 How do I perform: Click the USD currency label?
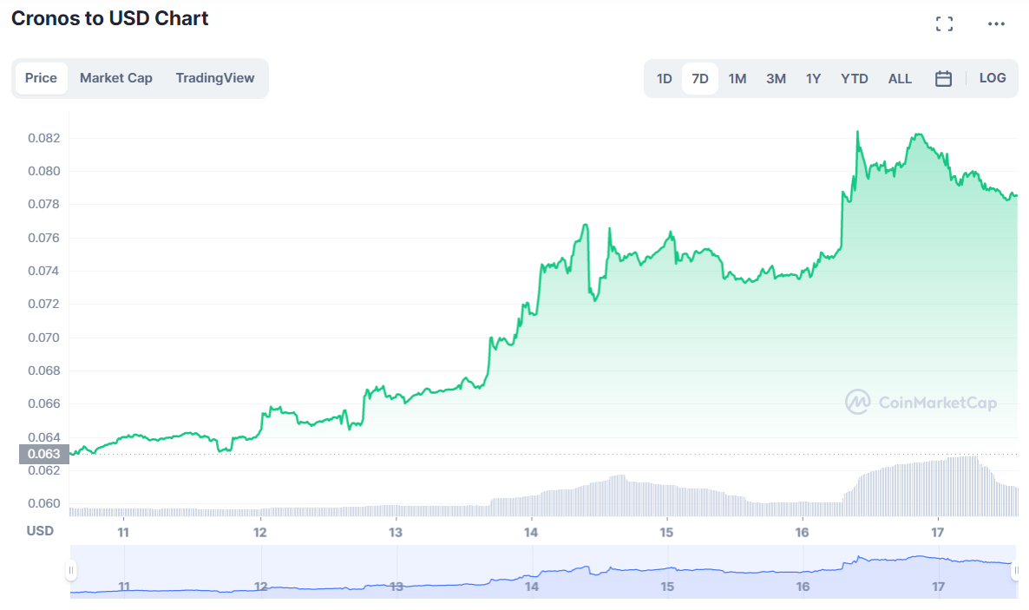(x=40, y=530)
